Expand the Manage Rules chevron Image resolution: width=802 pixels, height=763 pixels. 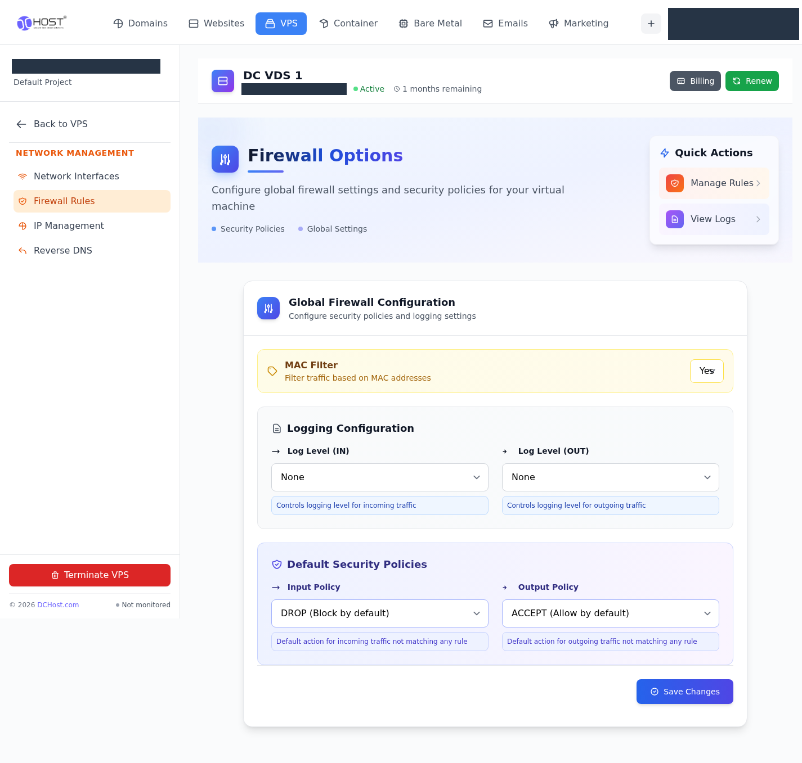tap(758, 183)
